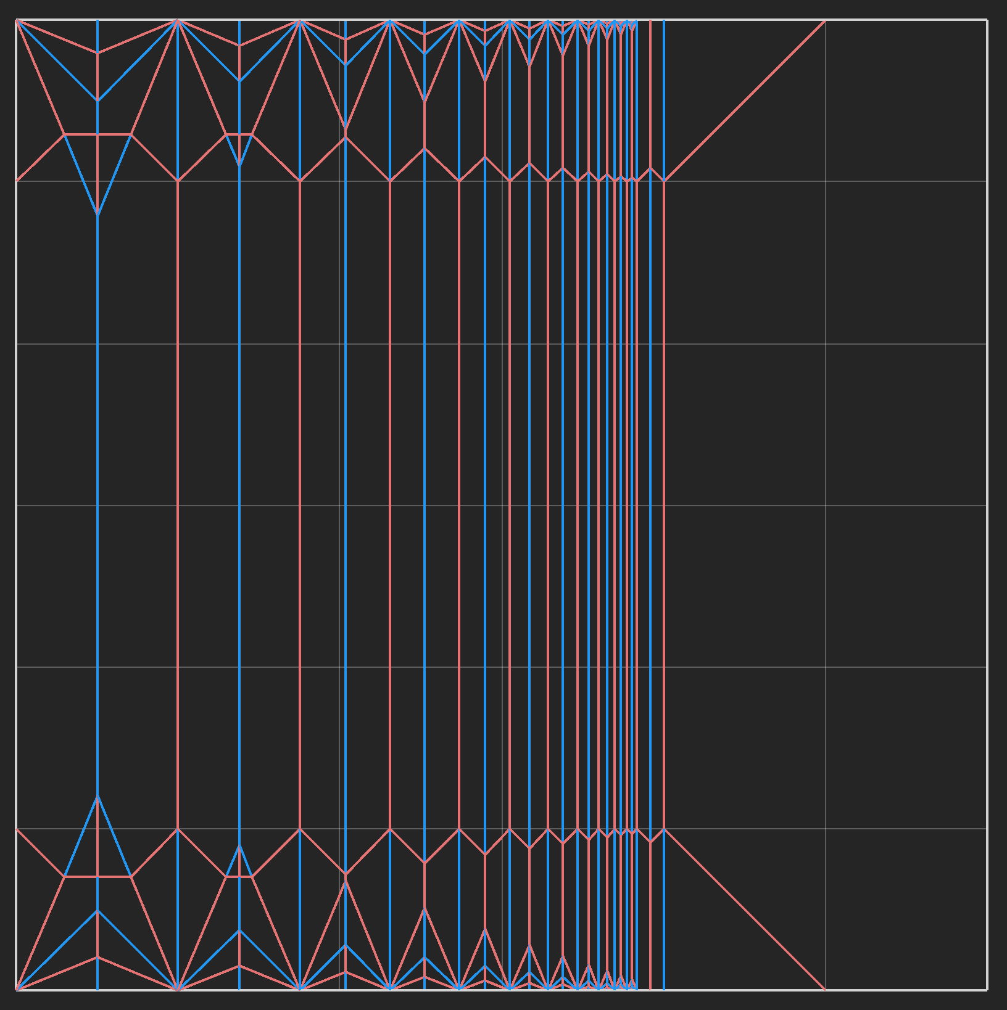Select the long red diagonal crease in upper right
The height and width of the screenshot is (1010, 1007).
pyautogui.click(x=745, y=101)
